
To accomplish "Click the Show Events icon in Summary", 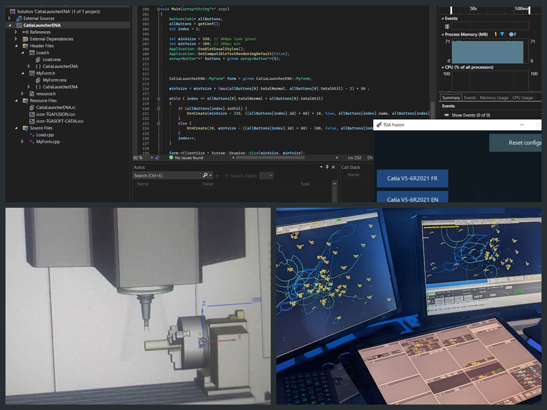I will click(446, 115).
